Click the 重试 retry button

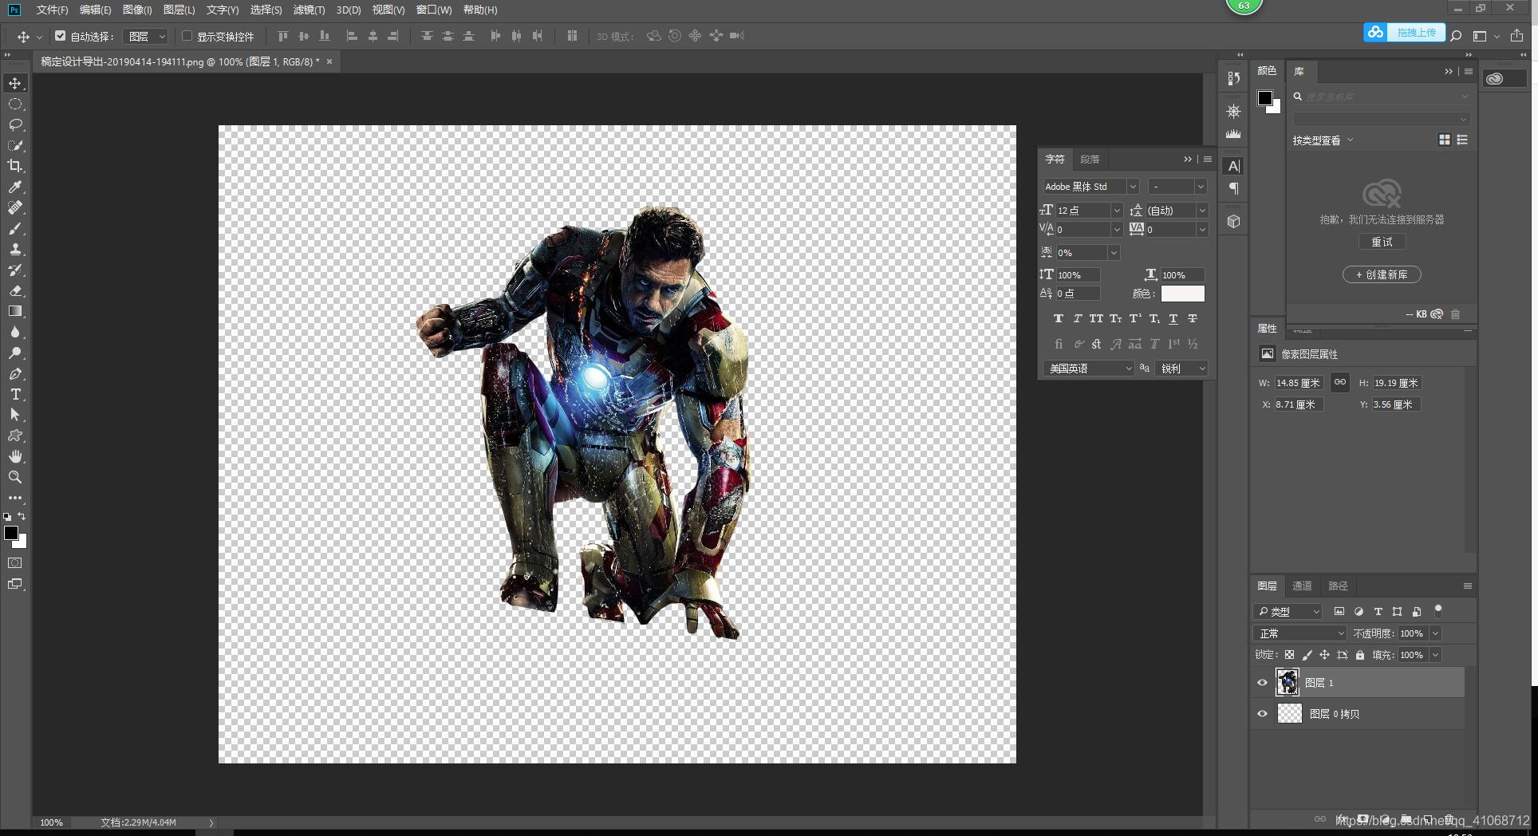1382,242
